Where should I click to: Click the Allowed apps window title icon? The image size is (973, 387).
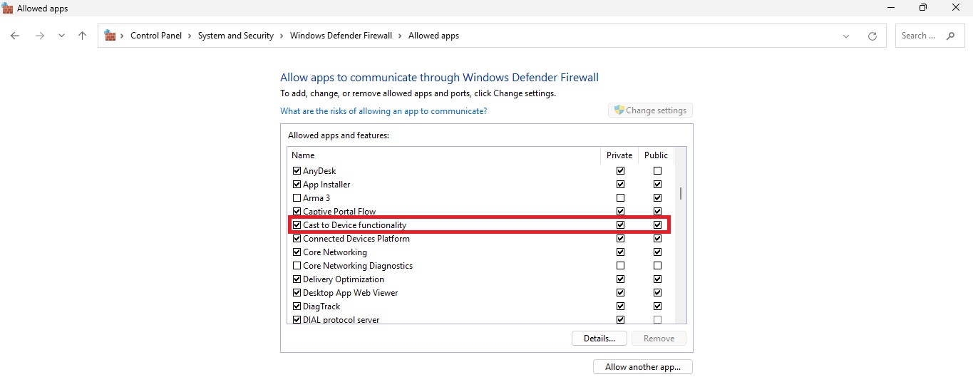(8, 8)
